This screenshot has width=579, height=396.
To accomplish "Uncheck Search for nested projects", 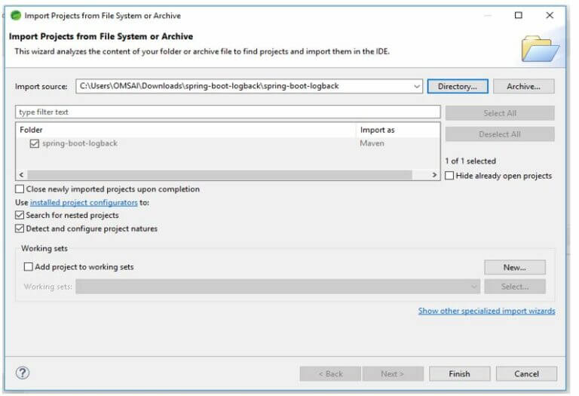I will [x=20, y=215].
